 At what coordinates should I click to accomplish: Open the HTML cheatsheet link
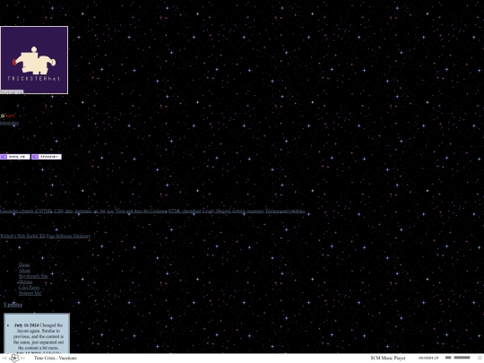(x=185, y=212)
